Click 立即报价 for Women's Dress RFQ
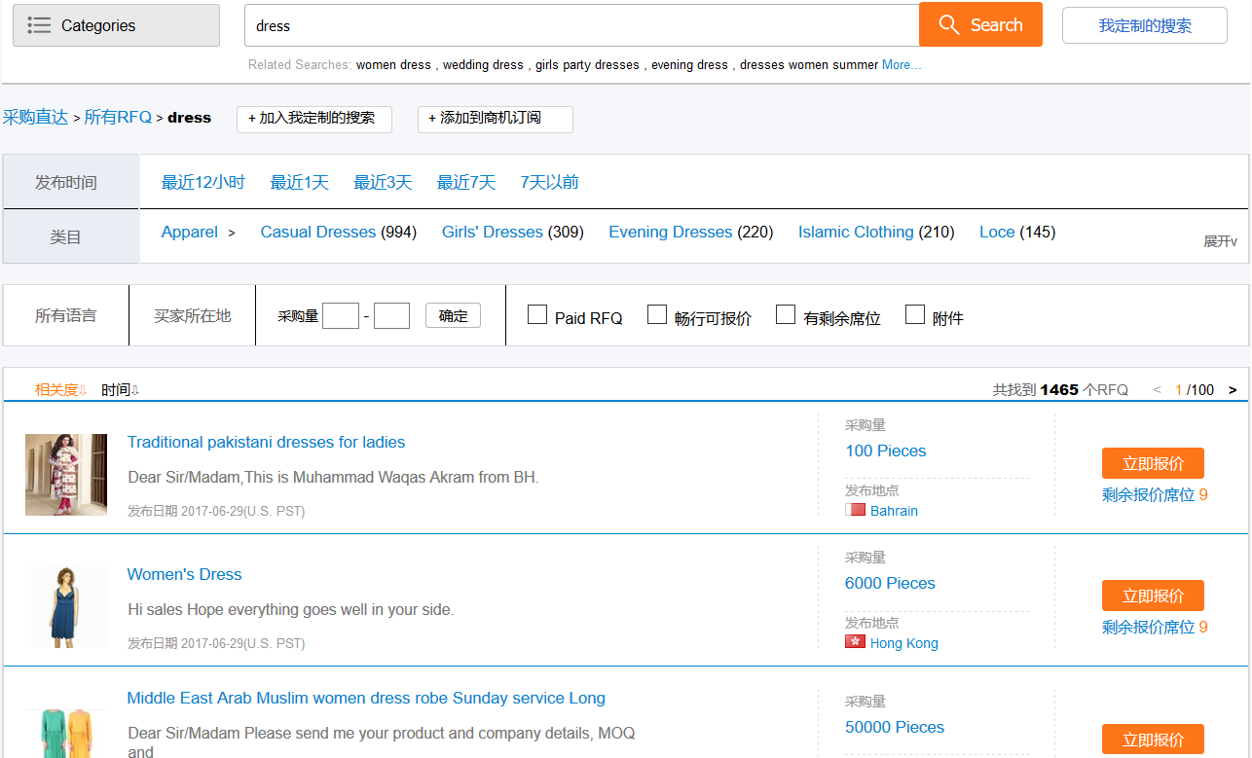Viewport: 1252px width, 758px height. click(x=1153, y=596)
